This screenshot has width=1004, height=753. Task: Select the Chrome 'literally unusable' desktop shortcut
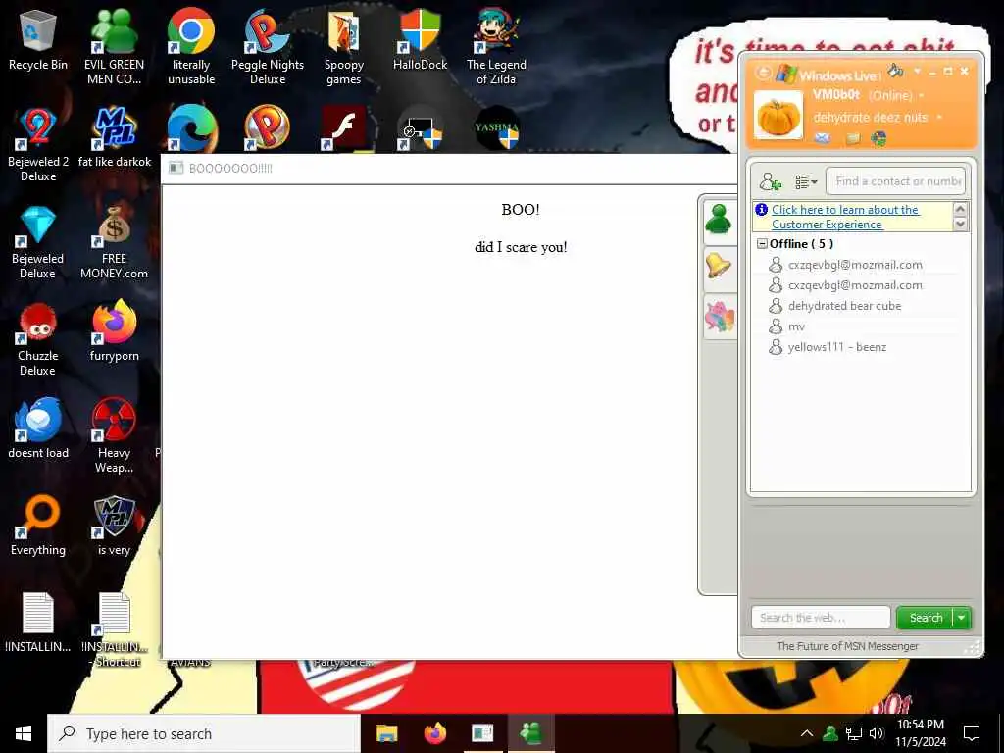click(x=191, y=46)
